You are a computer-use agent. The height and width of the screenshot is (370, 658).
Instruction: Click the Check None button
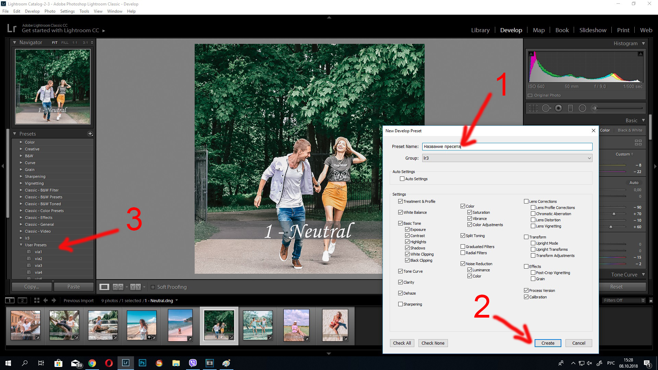pos(433,343)
